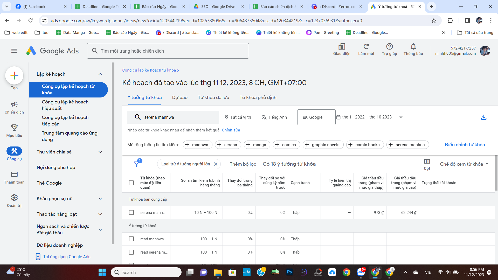
Task: Switch to Từ khóa phủ định tab
Action: click(258, 97)
